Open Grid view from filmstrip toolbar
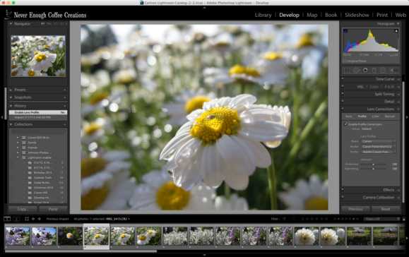 tap(27, 219)
